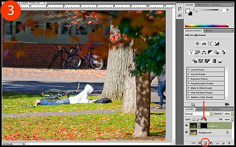The image size is (236, 147).
Task: Add a Photo Filter adjustment
Action: pyautogui.click(x=217, y=53)
